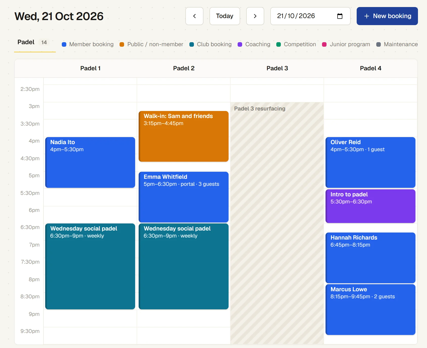This screenshot has width=427, height=348.
Task: Click the Wed, 21 Oct 2026 heading
Action: click(59, 16)
